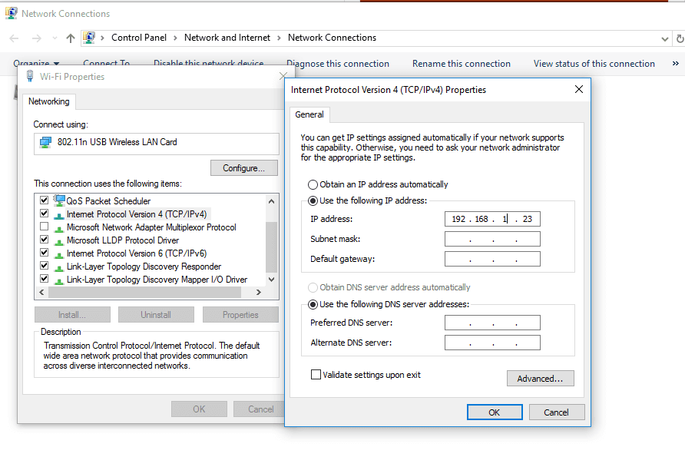Enable Microsoft Network Adapter Multiplexor Protocol
Image resolution: width=685 pixels, height=457 pixels.
click(x=44, y=227)
